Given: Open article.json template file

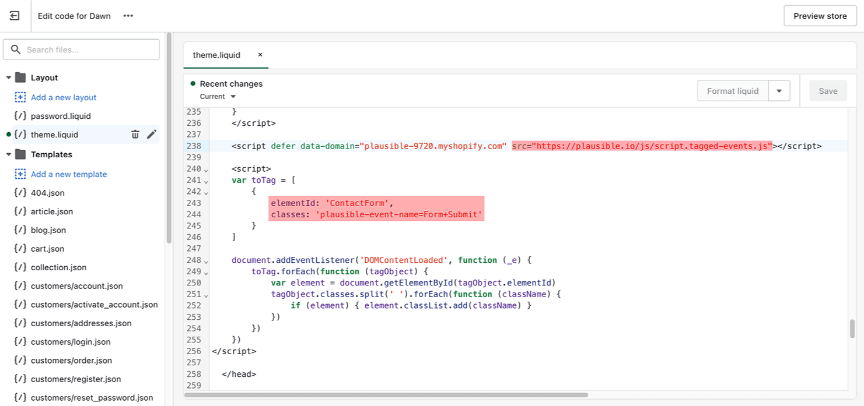Looking at the screenshot, I should coord(52,211).
